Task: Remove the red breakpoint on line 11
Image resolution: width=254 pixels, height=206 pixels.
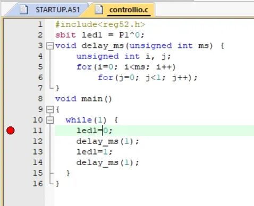Action: [x=11, y=131]
